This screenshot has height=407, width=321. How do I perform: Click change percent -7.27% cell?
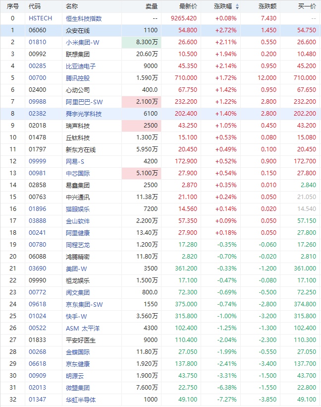coord(227,400)
